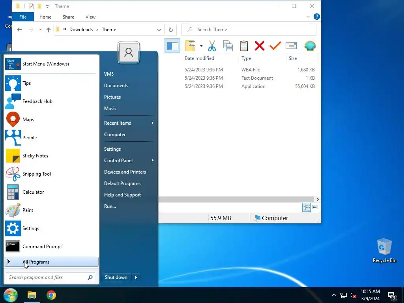Click Run... in start menu
This screenshot has height=303, width=404.
pyautogui.click(x=110, y=206)
